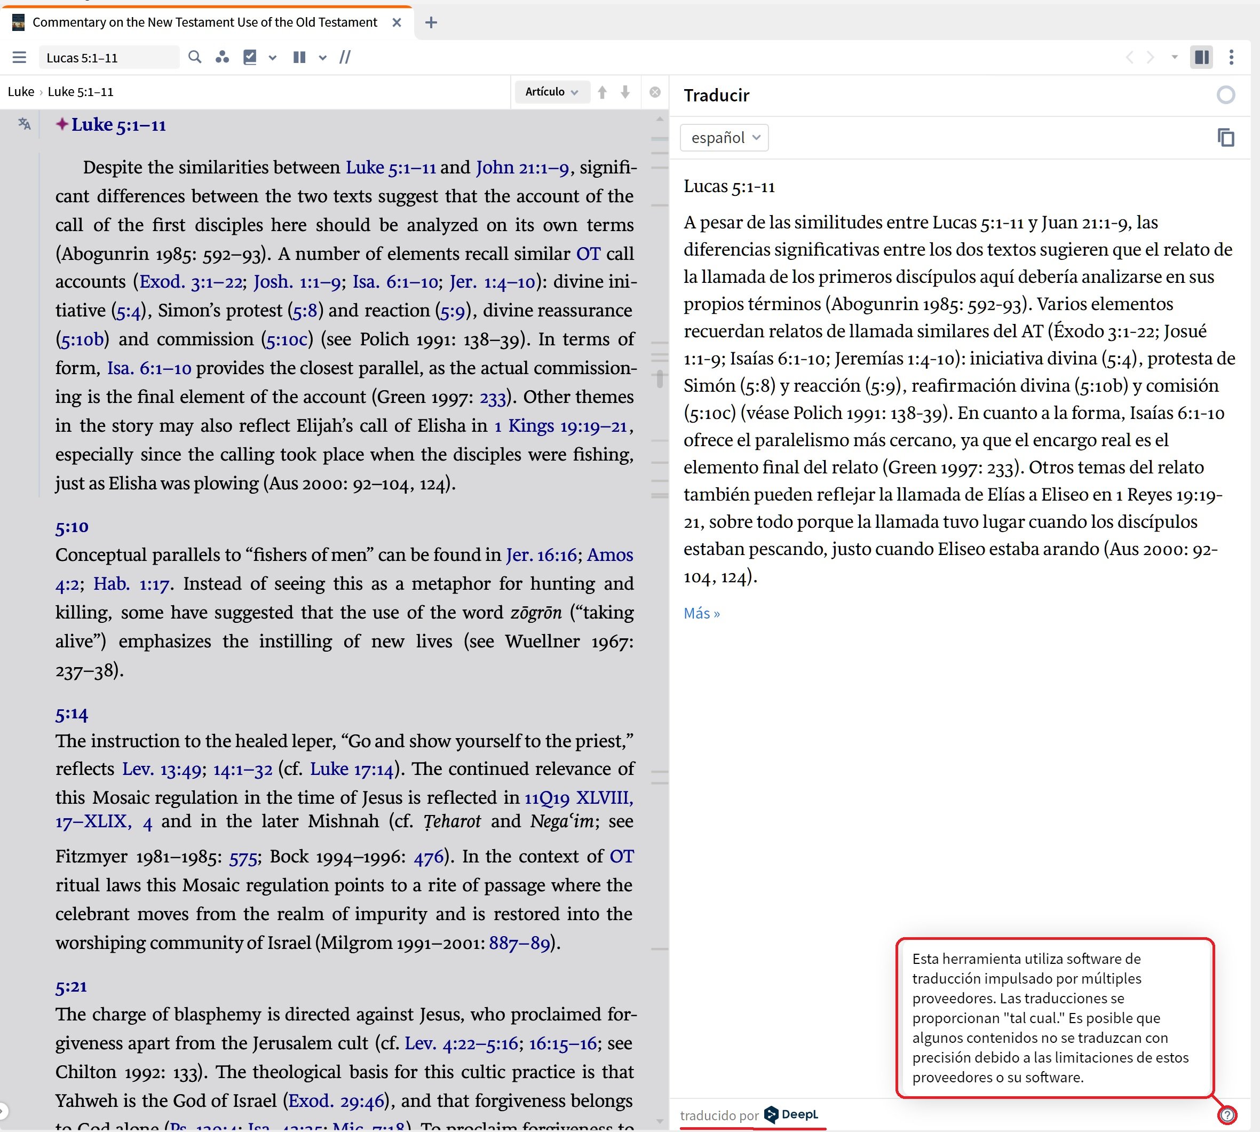The width and height of the screenshot is (1260, 1132).
Task: Click the inline search slashes icon
Action: pyautogui.click(x=345, y=57)
